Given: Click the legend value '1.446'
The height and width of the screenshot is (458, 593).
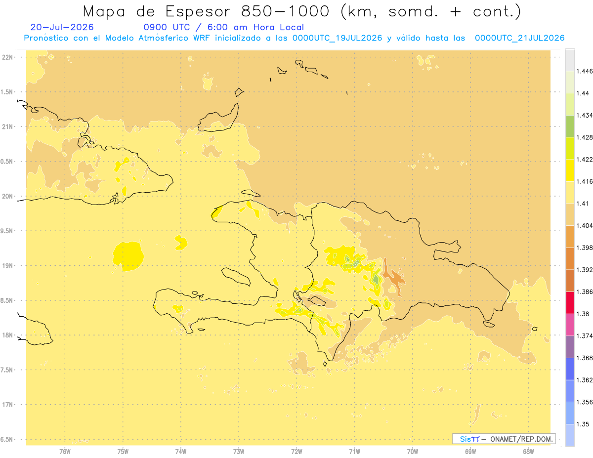Looking at the screenshot, I should point(586,72).
